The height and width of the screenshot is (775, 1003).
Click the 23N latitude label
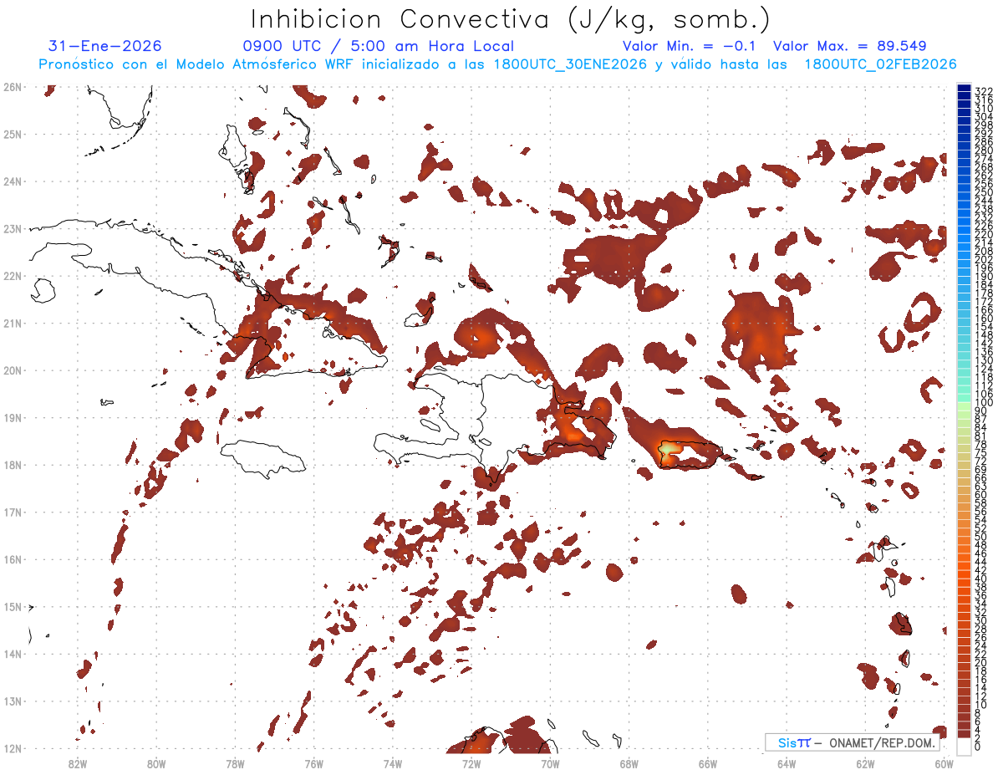coord(13,228)
